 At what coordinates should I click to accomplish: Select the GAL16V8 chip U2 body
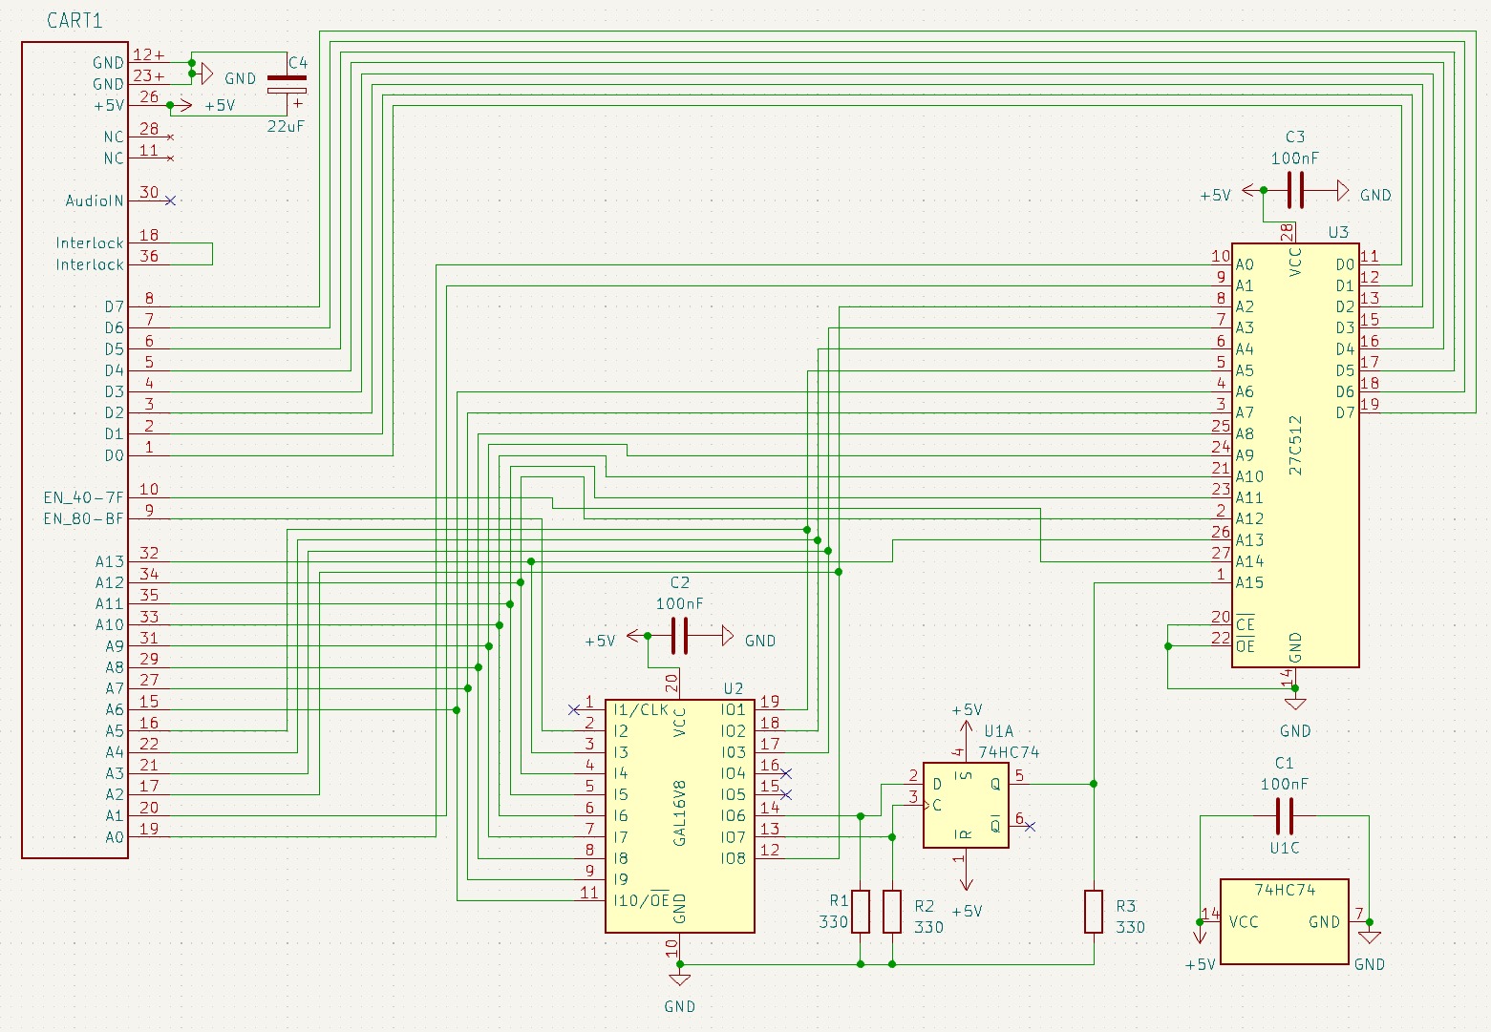pos(679,816)
